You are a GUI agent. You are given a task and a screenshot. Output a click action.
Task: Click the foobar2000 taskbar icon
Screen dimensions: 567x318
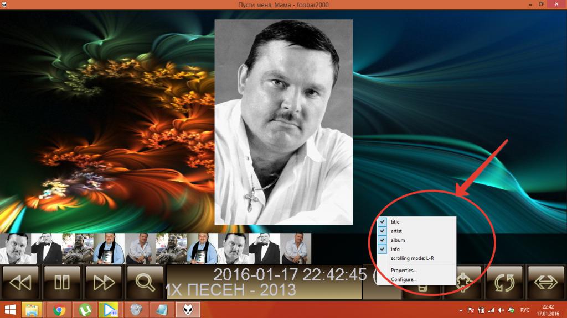[x=187, y=310]
